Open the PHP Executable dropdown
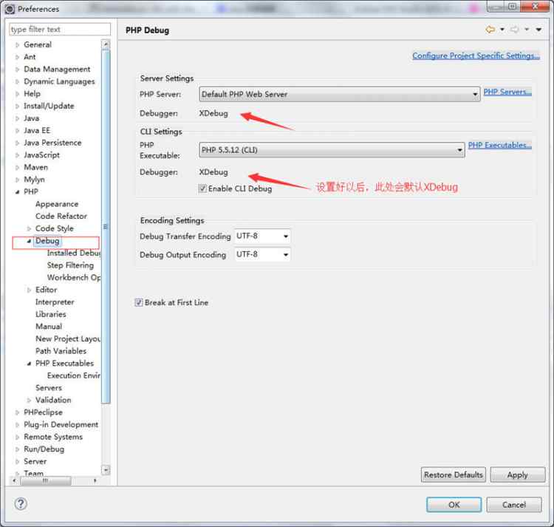The image size is (554, 527). click(332, 150)
